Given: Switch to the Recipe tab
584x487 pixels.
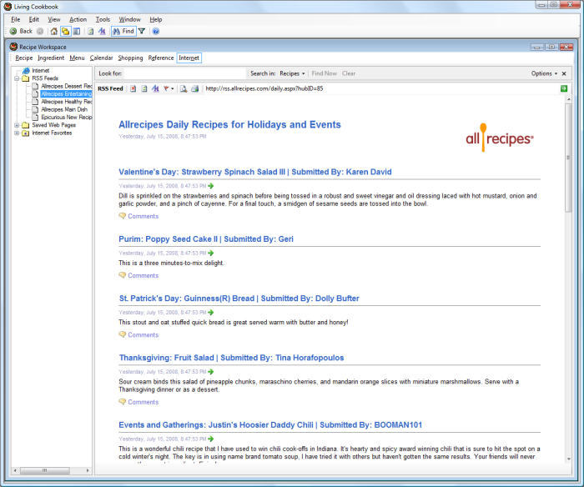Looking at the screenshot, I should 24,58.
